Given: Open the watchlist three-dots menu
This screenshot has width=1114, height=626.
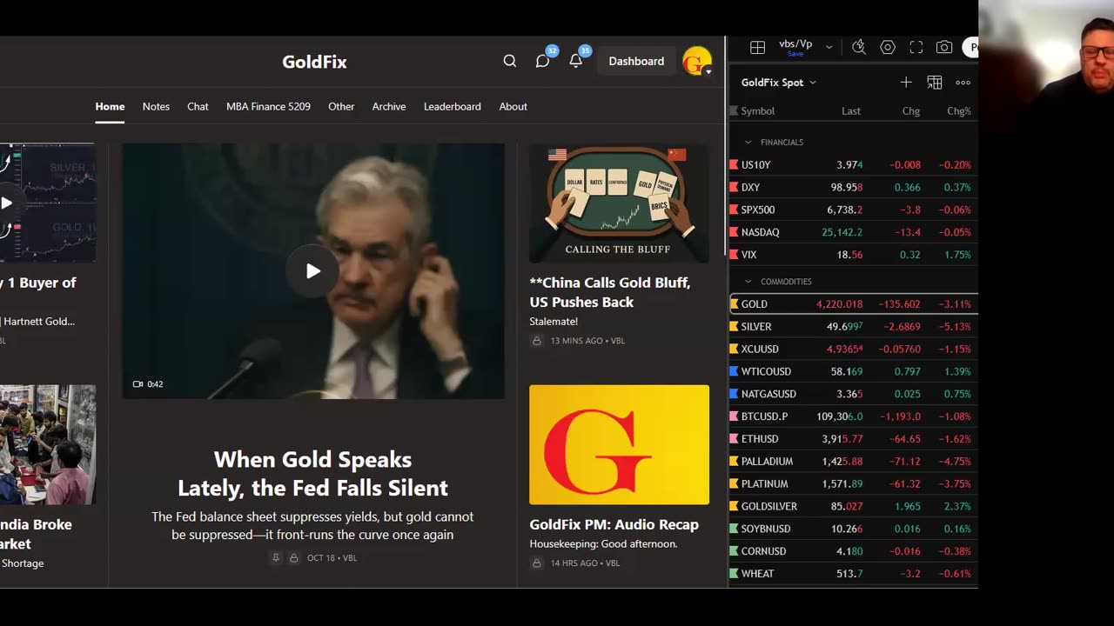Looking at the screenshot, I should [963, 83].
